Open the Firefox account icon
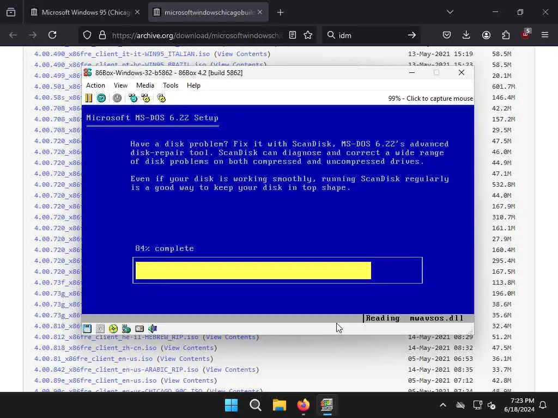Image resolution: width=558 pixels, height=418 pixels. [486, 35]
